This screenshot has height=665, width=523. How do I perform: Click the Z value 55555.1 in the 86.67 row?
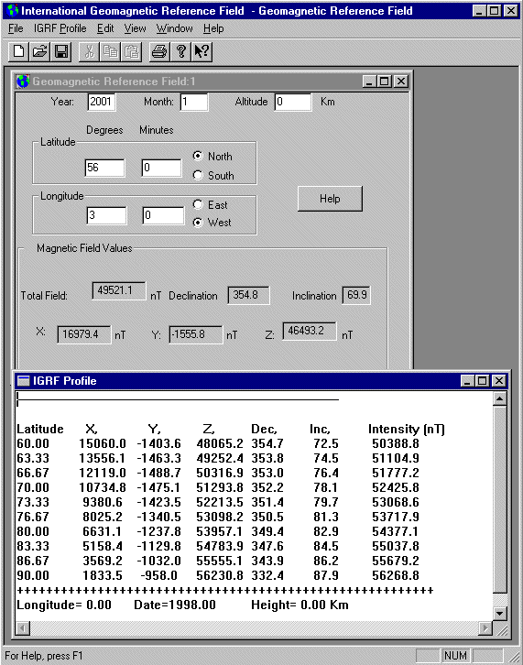pyautogui.click(x=219, y=561)
